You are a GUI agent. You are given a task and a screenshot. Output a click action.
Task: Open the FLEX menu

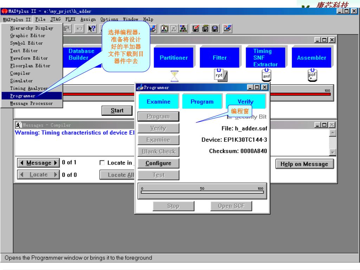(70, 19)
